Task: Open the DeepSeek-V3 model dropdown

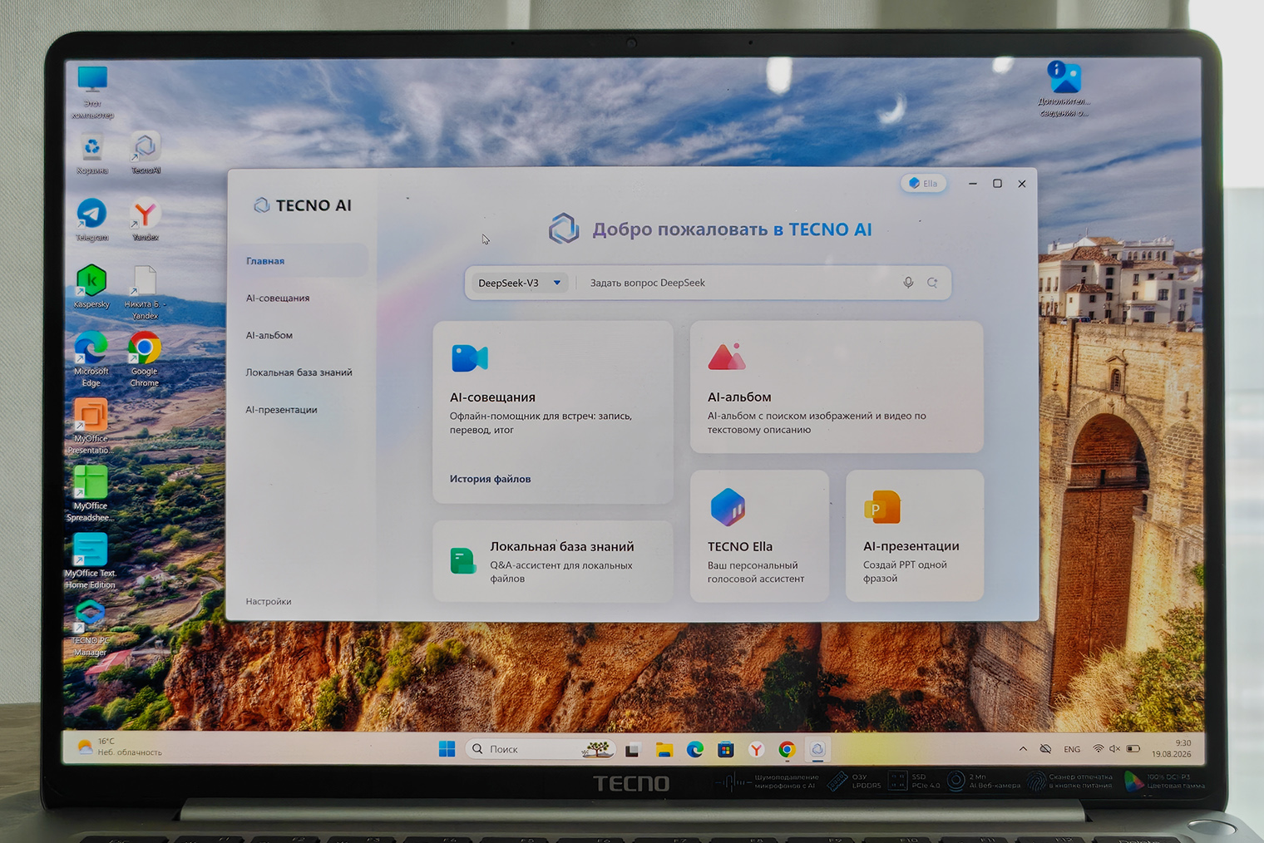Action: coord(521,283)
